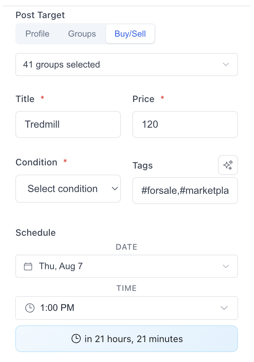Click the Select condition chevron arrow

pyautogui.click(x=115, y=188)
